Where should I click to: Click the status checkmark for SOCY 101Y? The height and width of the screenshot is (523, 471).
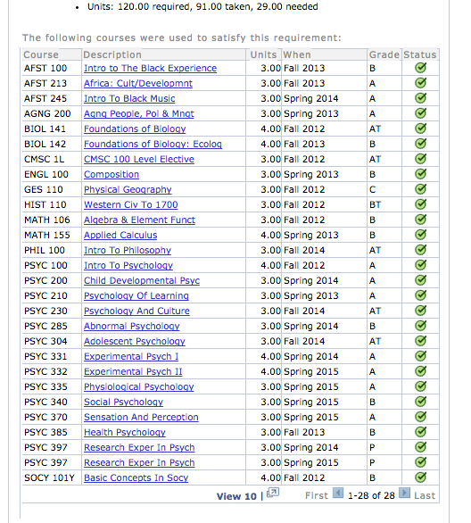pyautogui.click(x=421, y=477)
